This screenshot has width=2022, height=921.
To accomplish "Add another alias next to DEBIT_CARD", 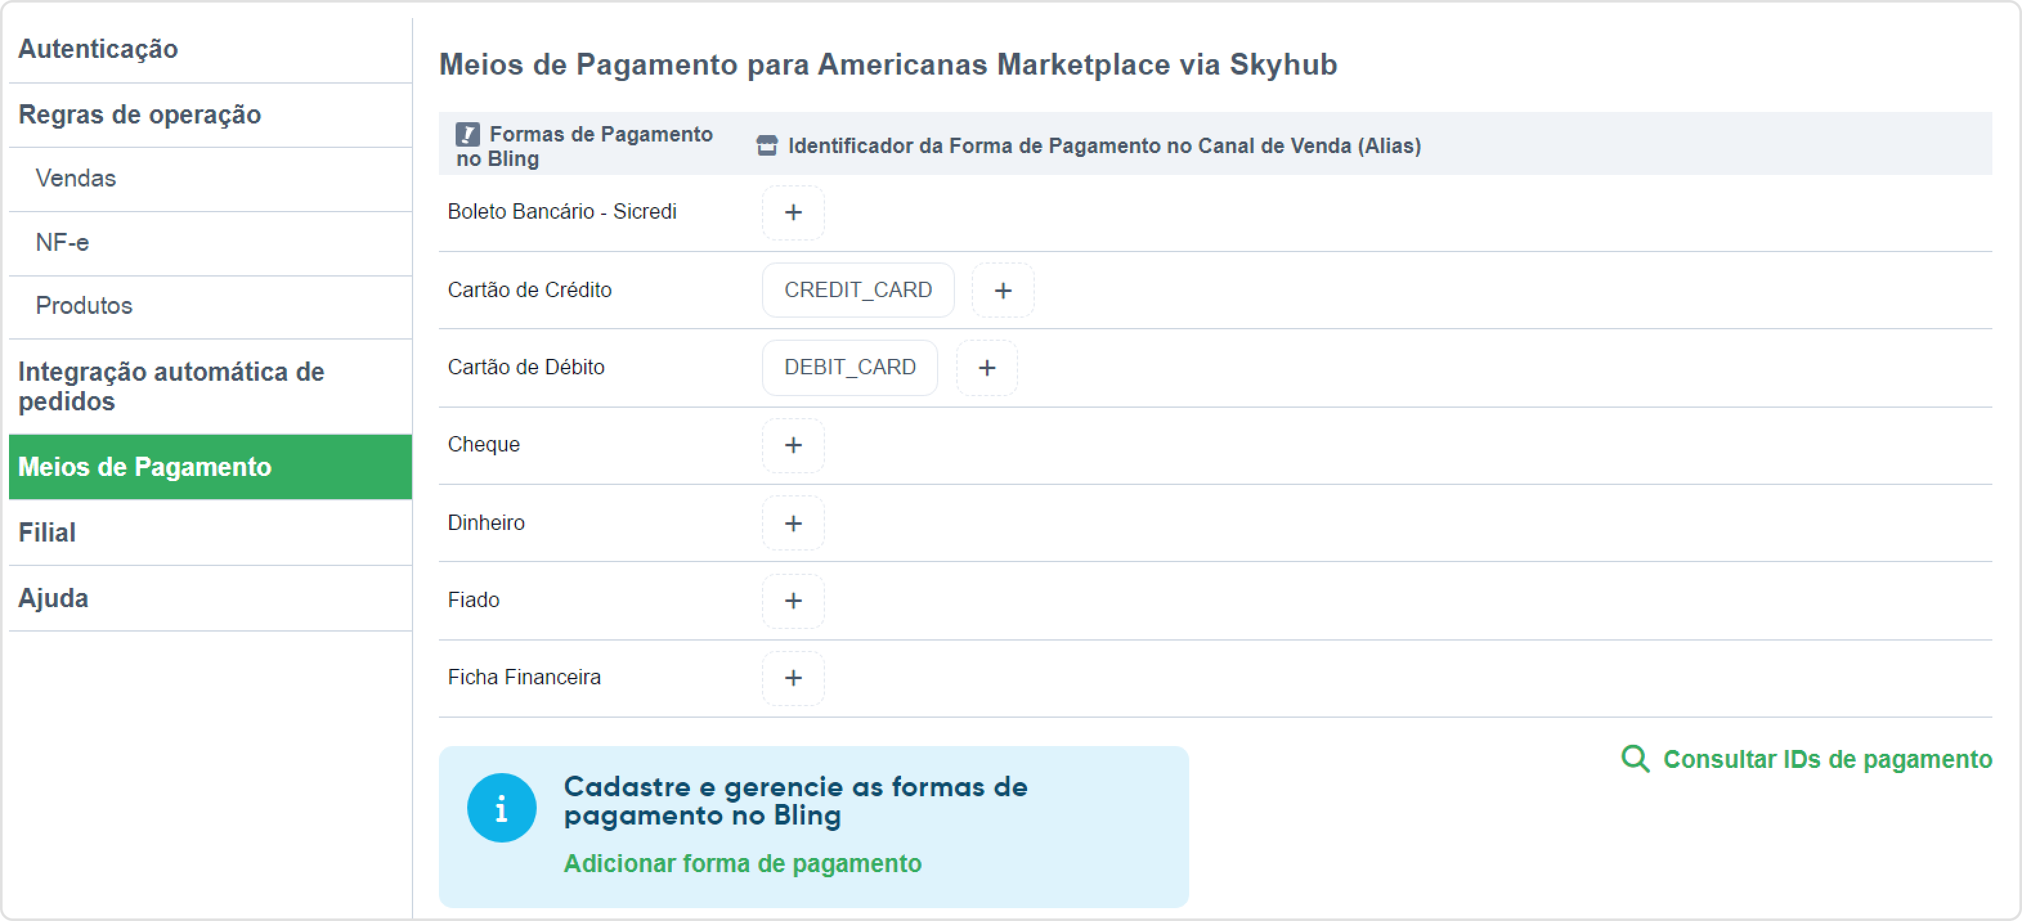I will 987,367.
